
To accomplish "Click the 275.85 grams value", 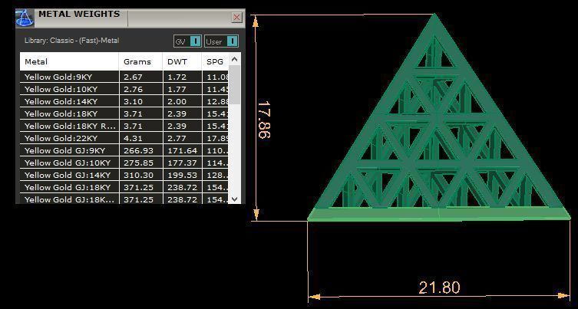I will [138, 163].
